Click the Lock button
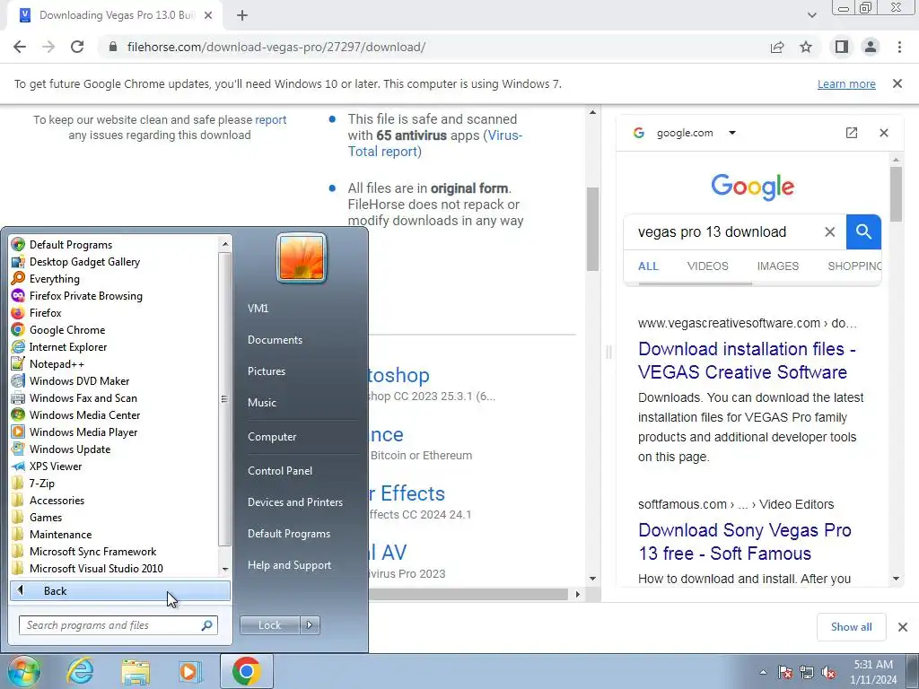The height and width of the screenshot is (689, 919). (x=269, y=625)
